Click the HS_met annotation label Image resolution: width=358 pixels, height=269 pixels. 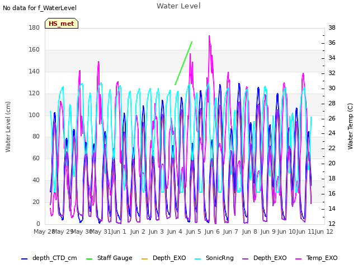tap(62, 24)
